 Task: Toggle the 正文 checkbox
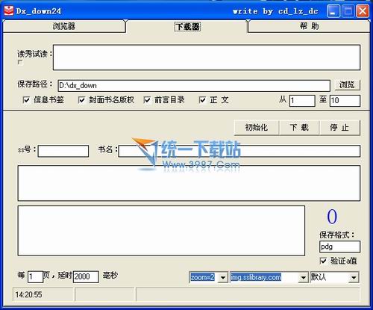(x=202, y=100)
